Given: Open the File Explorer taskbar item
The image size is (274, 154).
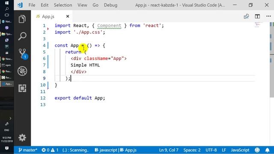Looking at the screenshot, I should pos(7,34).
